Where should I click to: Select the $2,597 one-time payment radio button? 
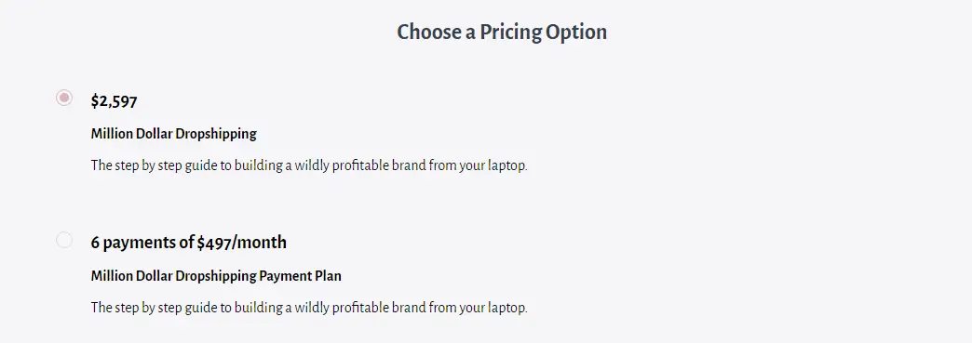pos(64,98)
